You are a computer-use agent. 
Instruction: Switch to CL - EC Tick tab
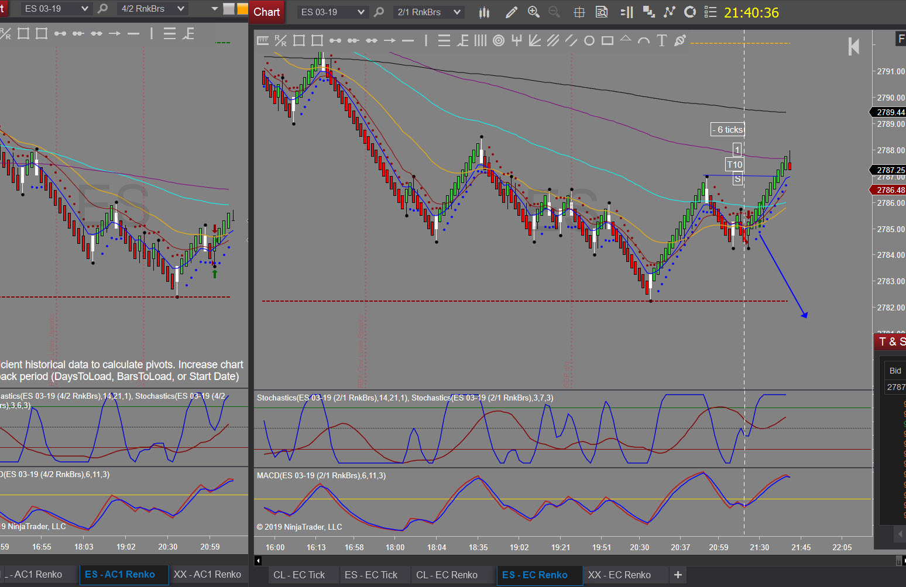point(299,575)
